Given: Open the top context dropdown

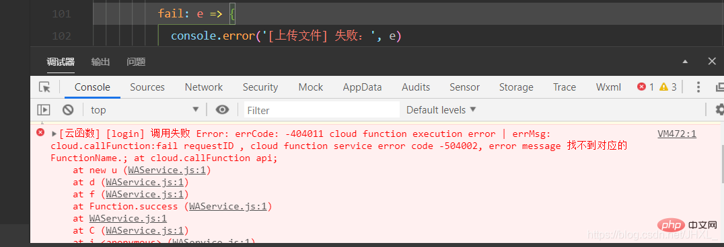Looking at the screenshot, I should tap(145, 109).
